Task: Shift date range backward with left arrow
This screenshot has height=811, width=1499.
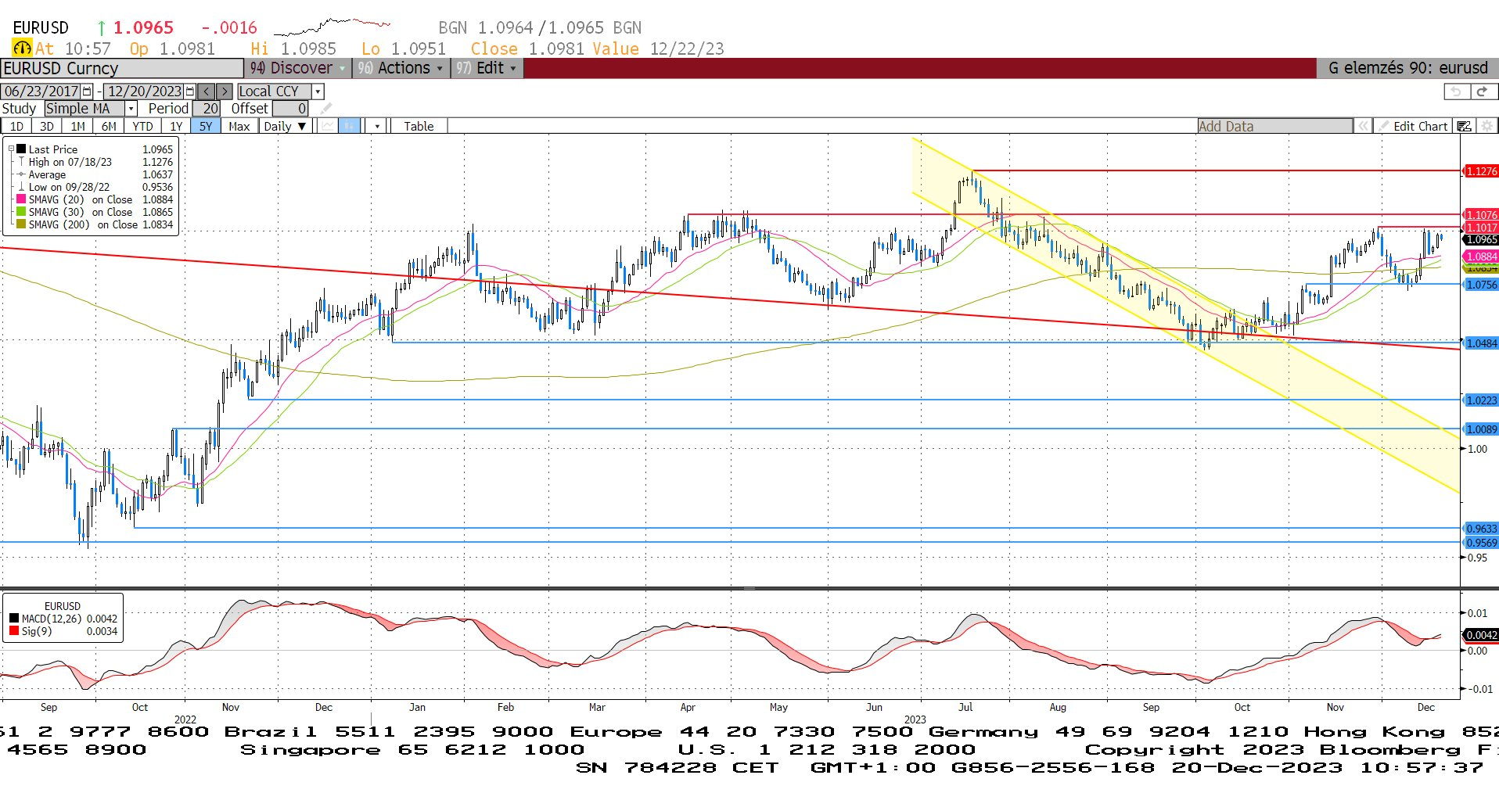Action: tap(206, 92)
